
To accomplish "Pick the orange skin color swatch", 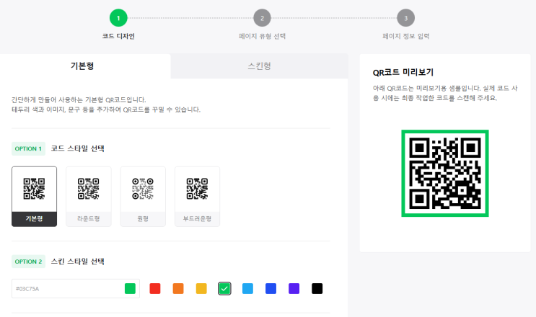I will pos(178,289).
